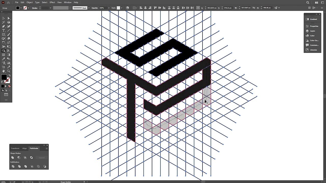
Task: Open stroke weight dropdown
Action: click(x=50, y=8)
